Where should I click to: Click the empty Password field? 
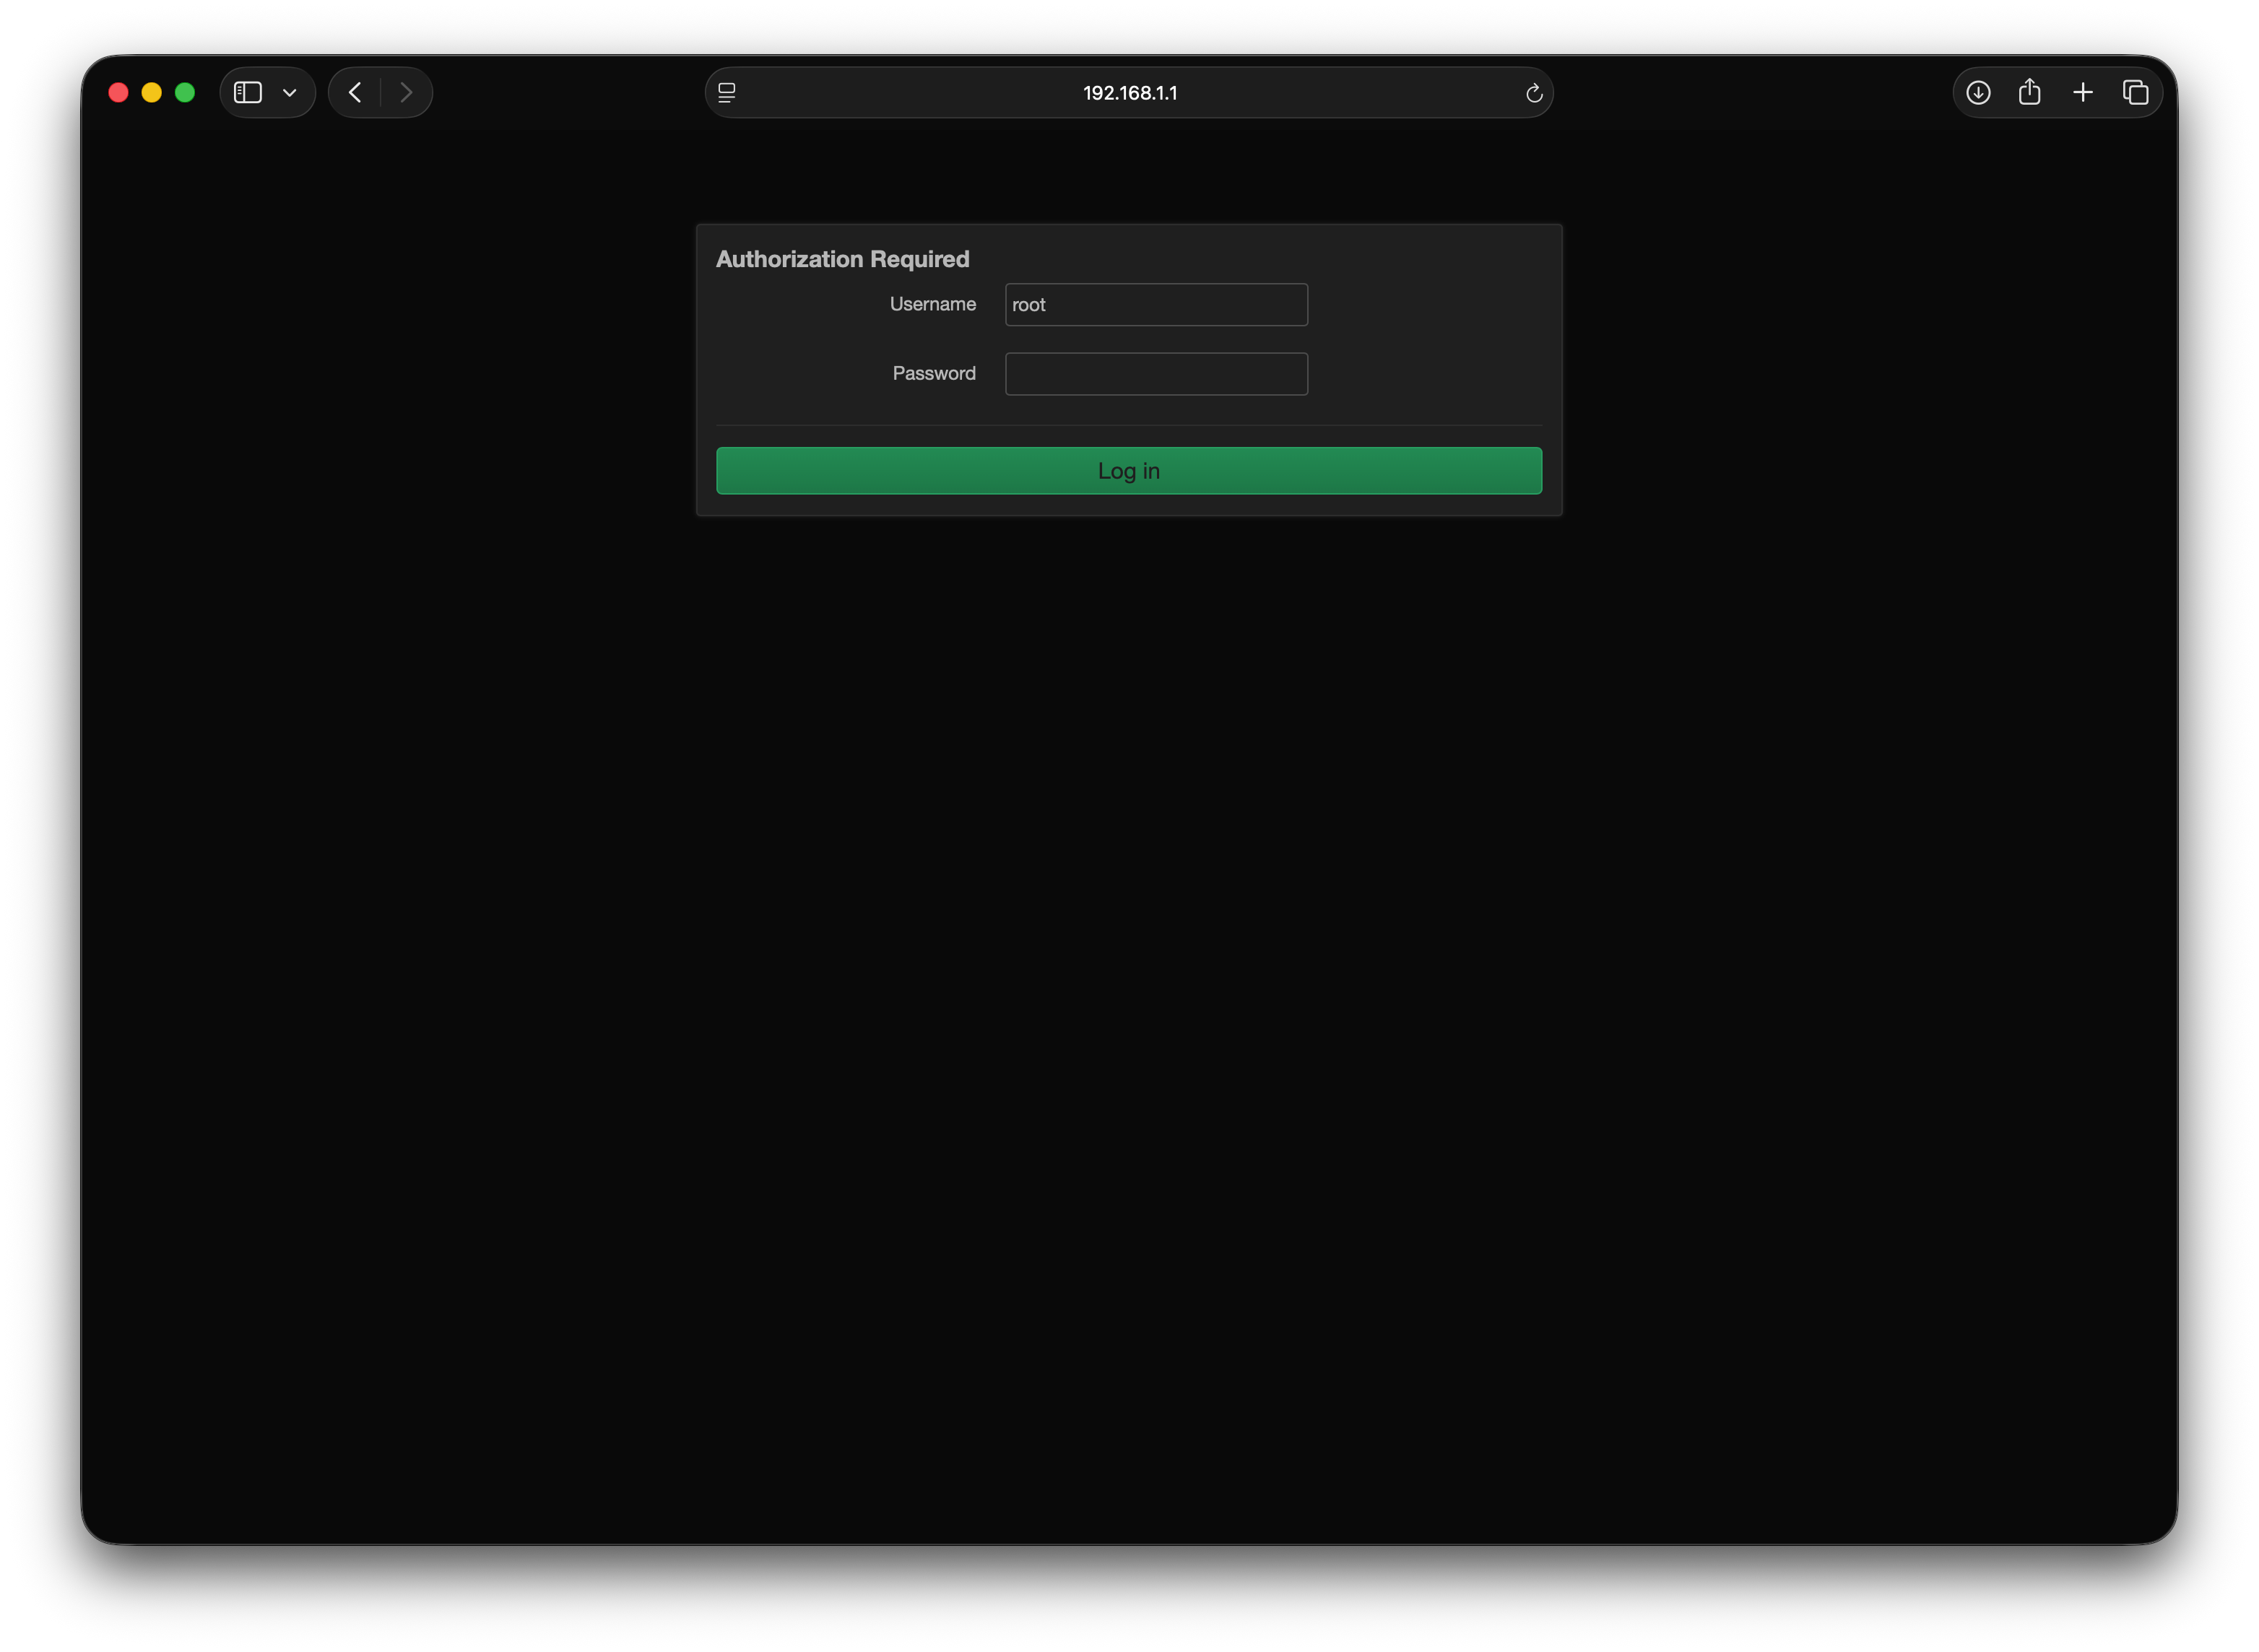pos(1156,374)
